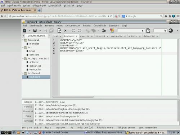Screen dimensions: 180x135
Task: Click the reload document icon
Action: click(59, 31)
